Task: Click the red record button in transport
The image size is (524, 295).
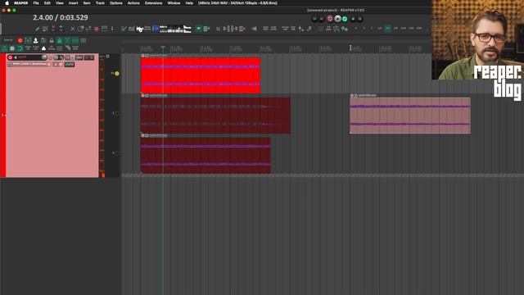Action: (330, 19)
